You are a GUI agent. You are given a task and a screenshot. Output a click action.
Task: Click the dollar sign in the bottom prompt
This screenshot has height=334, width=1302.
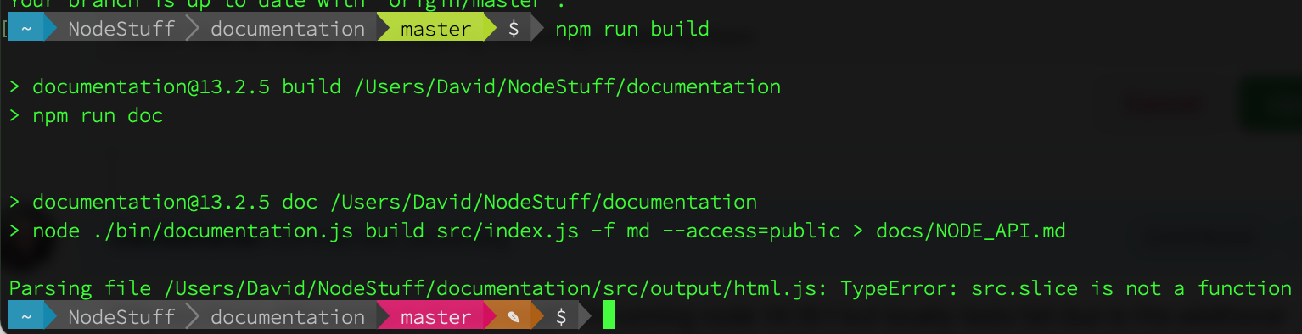click(560, 317)
